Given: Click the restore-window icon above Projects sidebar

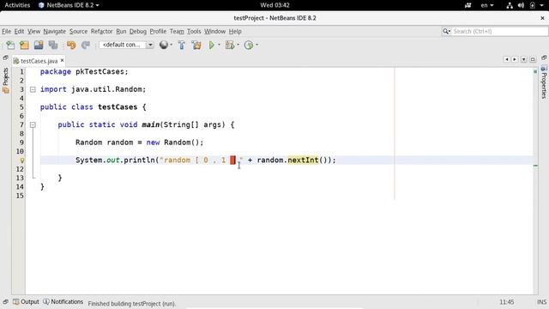Looking at the screenshot, I should pyautogui.click(x=6, y=58).
